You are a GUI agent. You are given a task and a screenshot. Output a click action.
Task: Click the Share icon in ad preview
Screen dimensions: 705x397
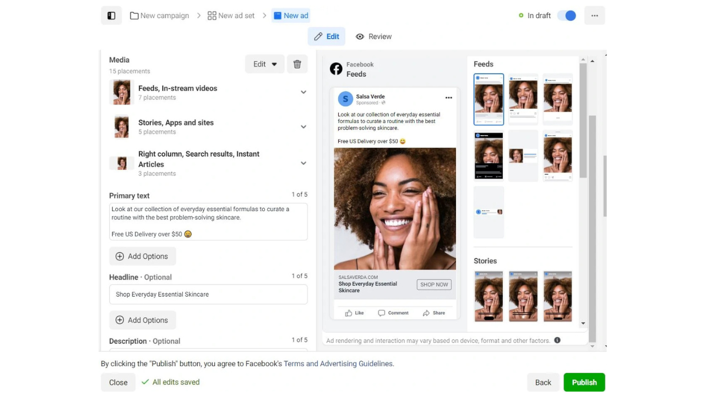click(426, 313)
